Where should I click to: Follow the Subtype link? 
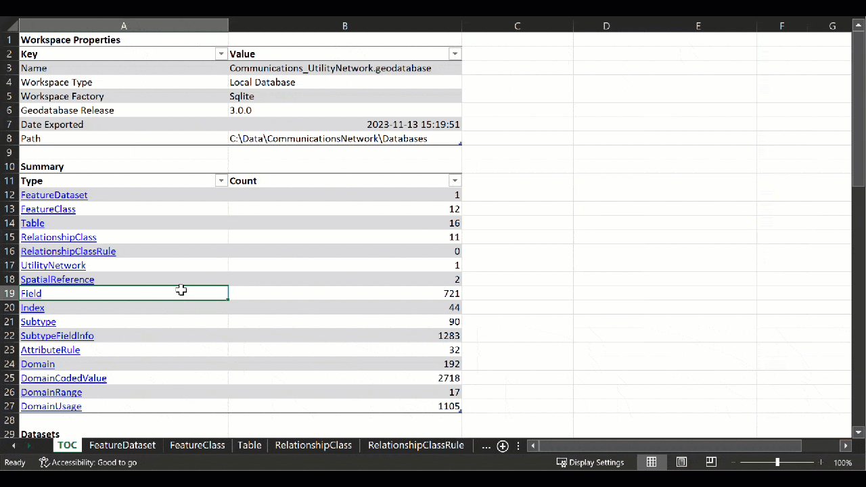coord(39,322)
